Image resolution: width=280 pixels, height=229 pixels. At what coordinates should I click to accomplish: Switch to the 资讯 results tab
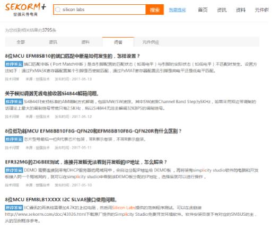click(53, 42)
